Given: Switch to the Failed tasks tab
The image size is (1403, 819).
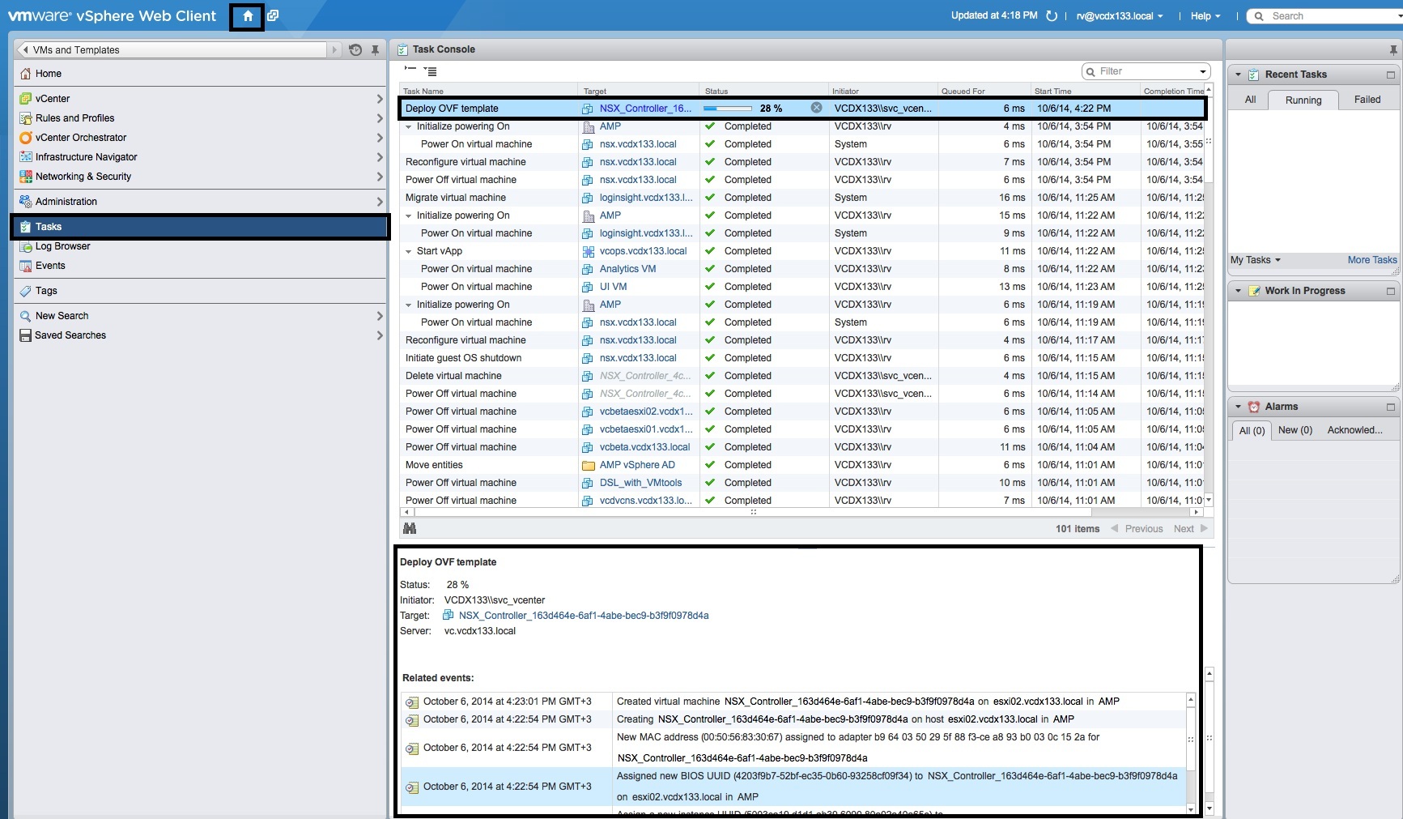Looking at the screenshot, I should [1367, 100].
